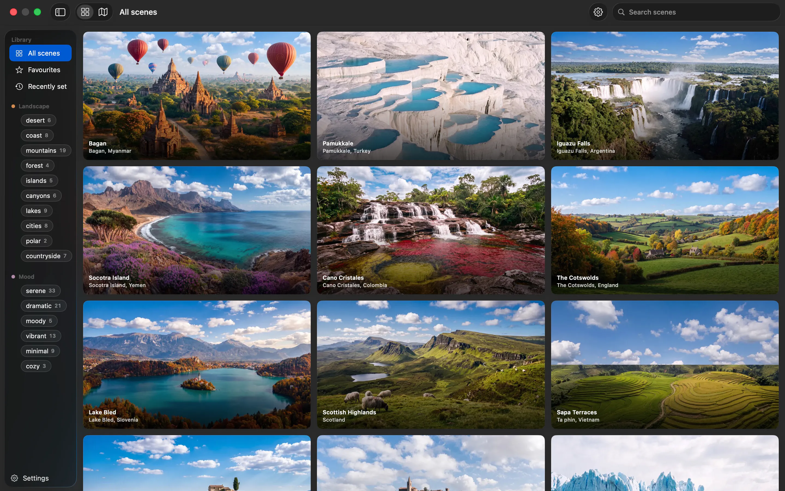Collapse the Landscape section header
The height and width of the screenshot is (491, 785).
(x=34, y=106)
